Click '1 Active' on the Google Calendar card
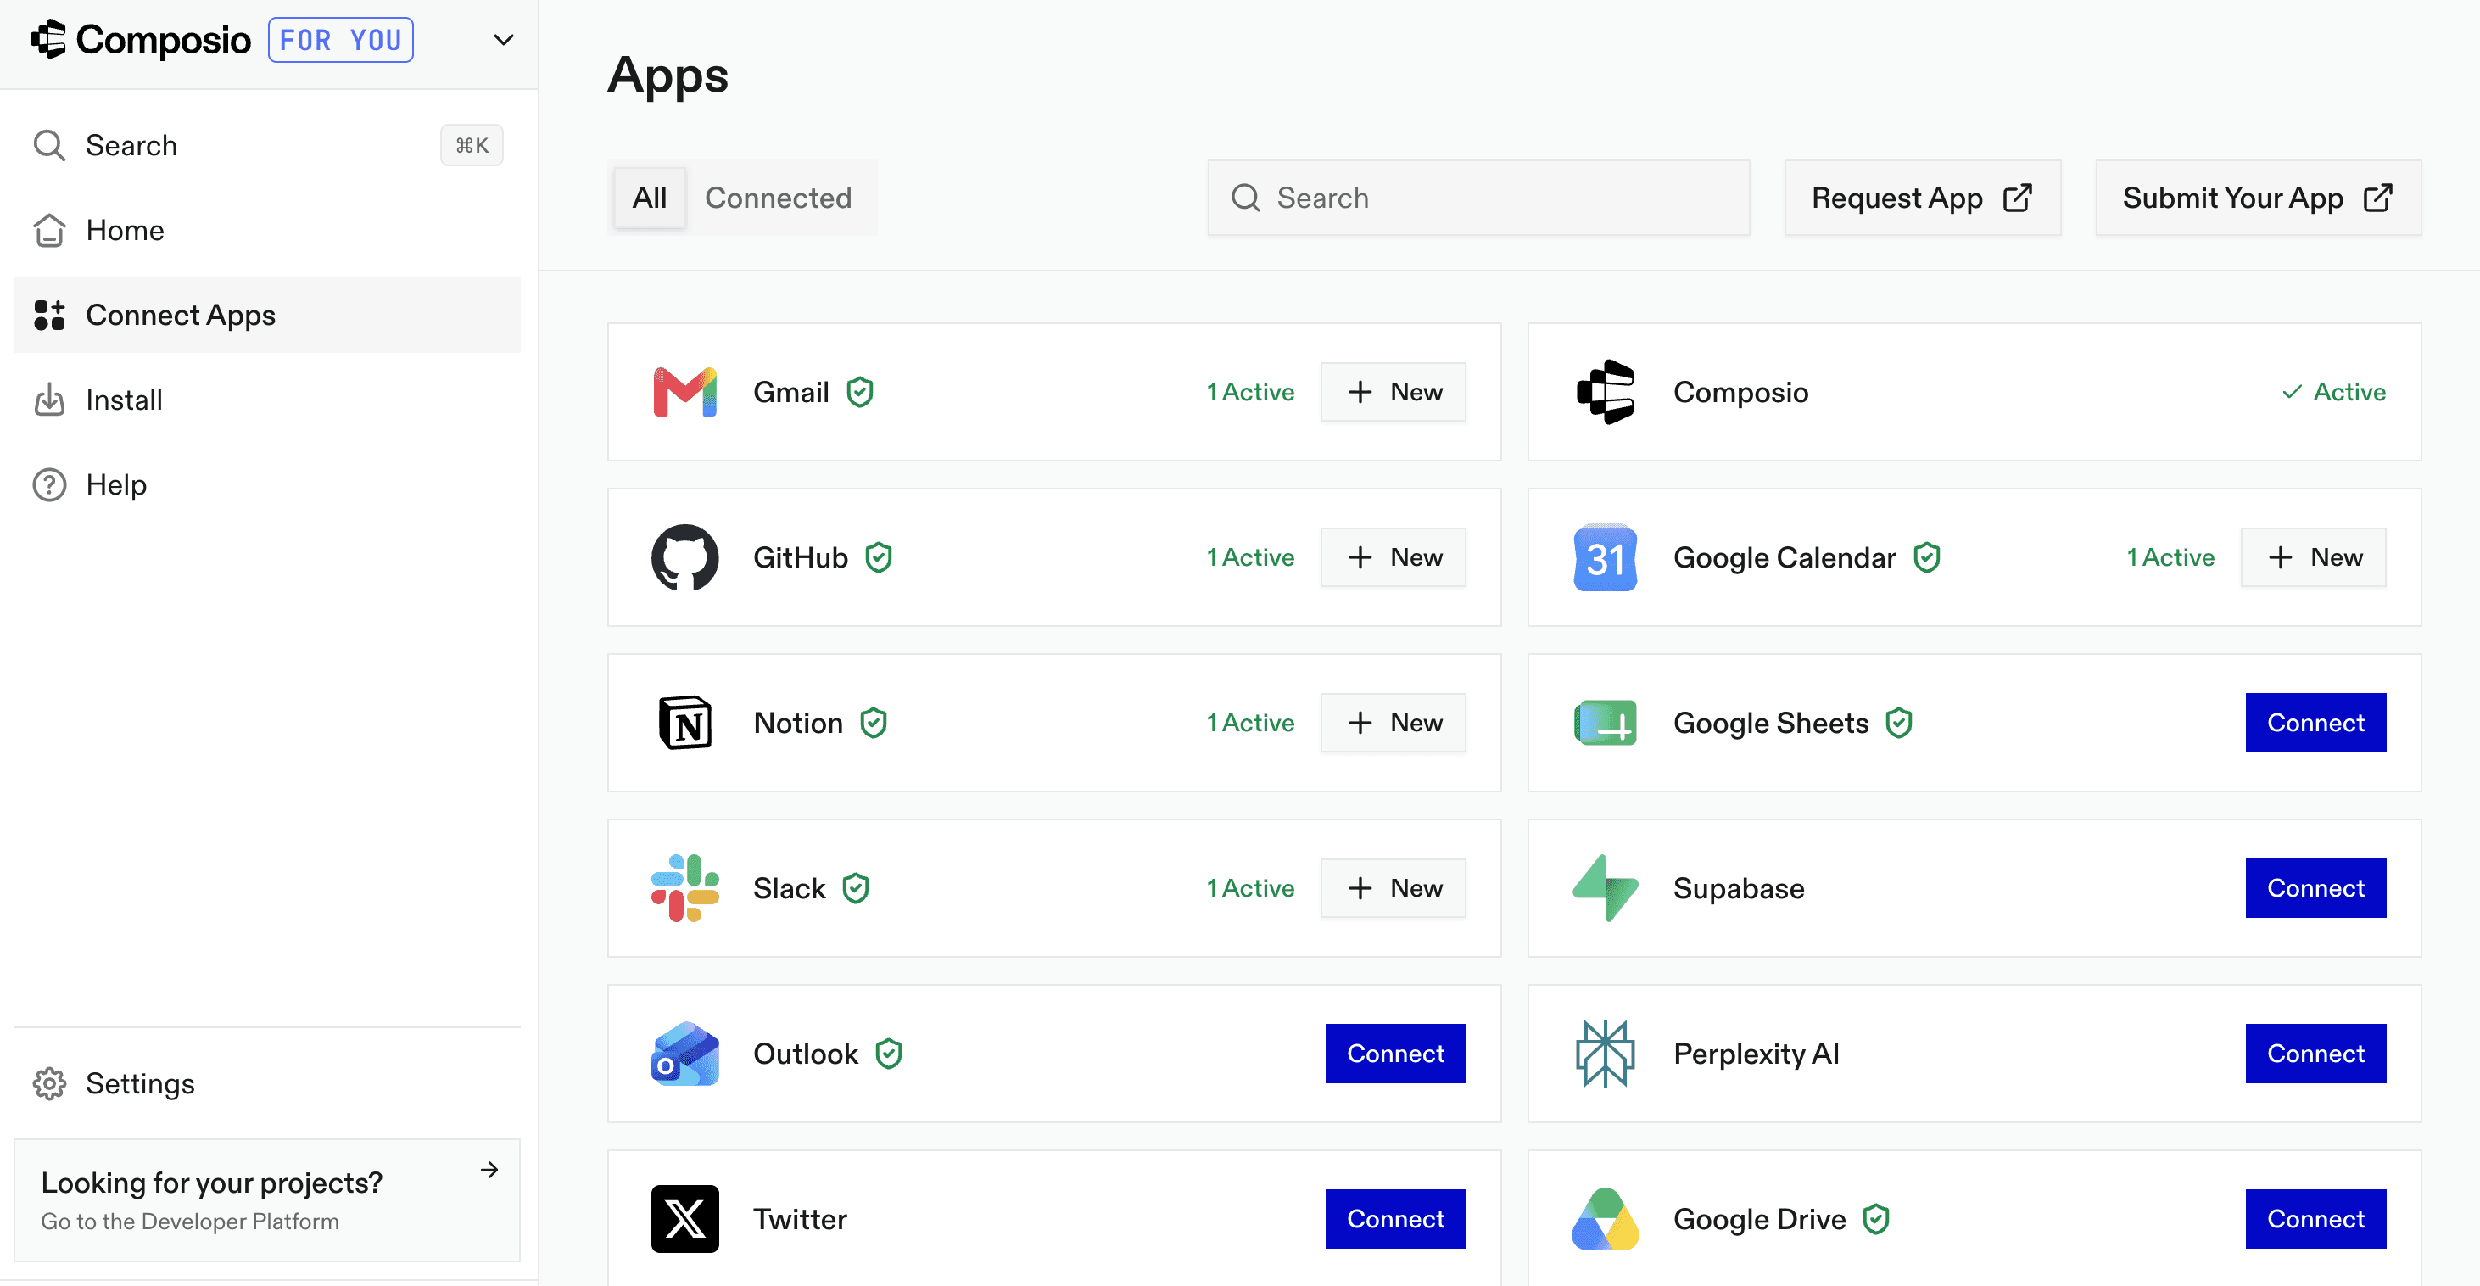 2171,557
